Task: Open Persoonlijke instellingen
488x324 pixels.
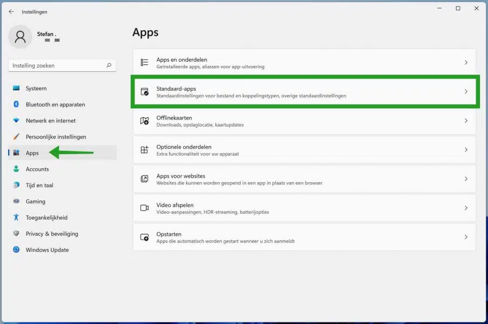Action: [x=62, y=136]
